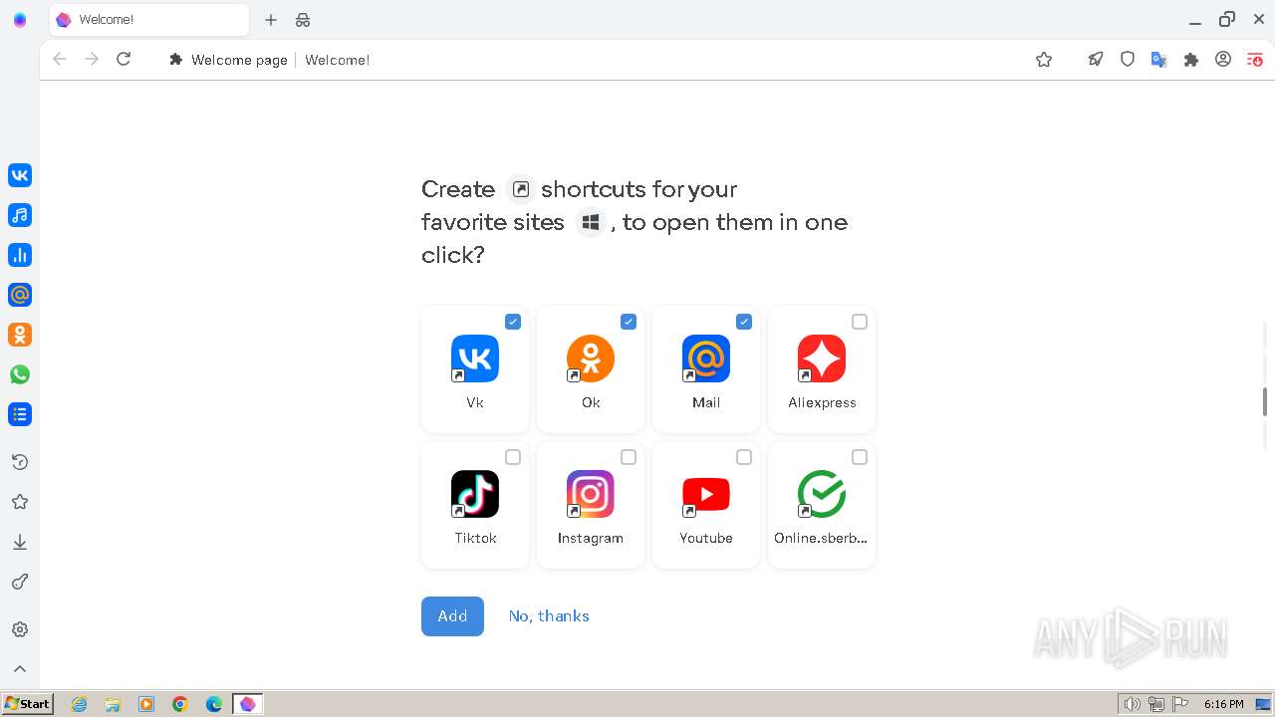Select the Mail tile logo
Screen dimensions: 1275x717
click(706, 358)
